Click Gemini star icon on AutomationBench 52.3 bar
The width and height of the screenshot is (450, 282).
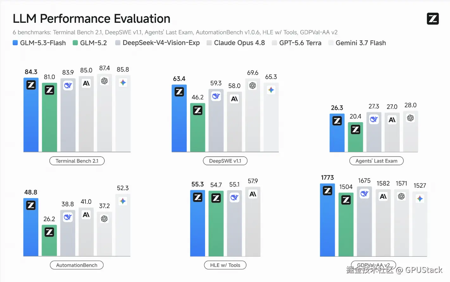[x=123, y=201]
